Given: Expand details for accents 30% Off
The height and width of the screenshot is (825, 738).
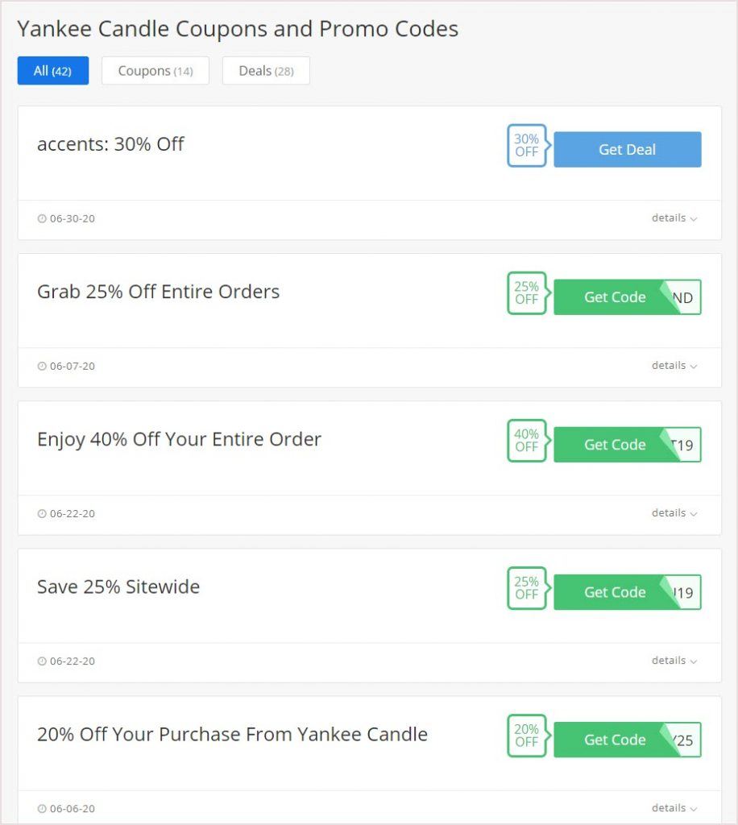Looking at the screenshot, I should click(674, 218).
